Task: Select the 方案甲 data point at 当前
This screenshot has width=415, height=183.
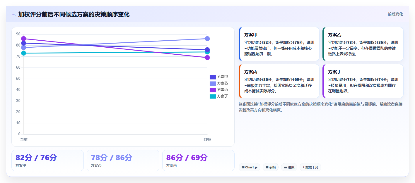Action: (23, 43)
